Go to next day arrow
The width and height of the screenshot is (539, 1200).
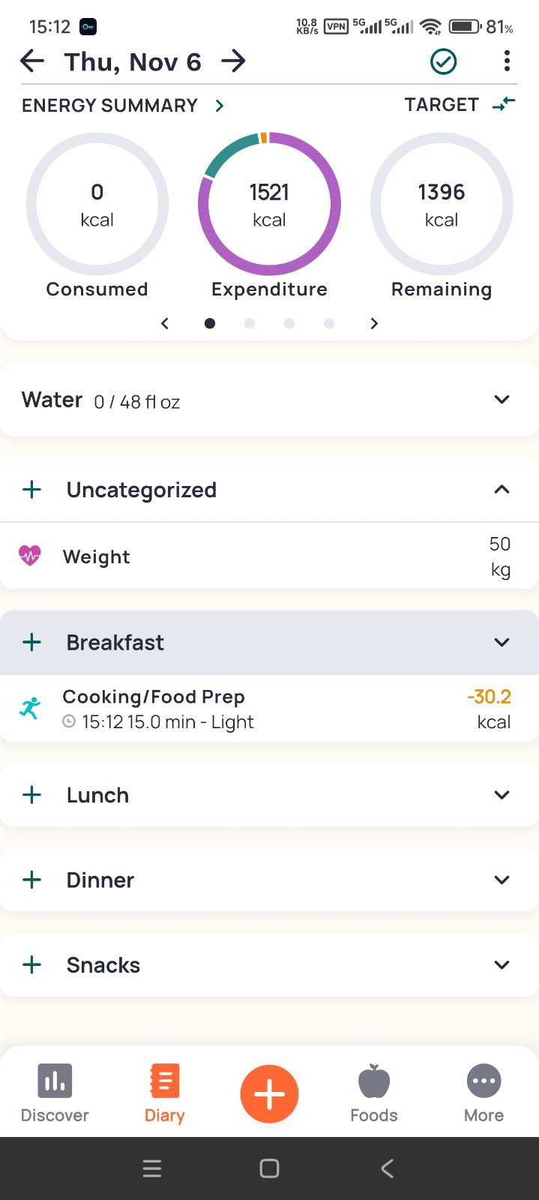(x=234, y=61)
